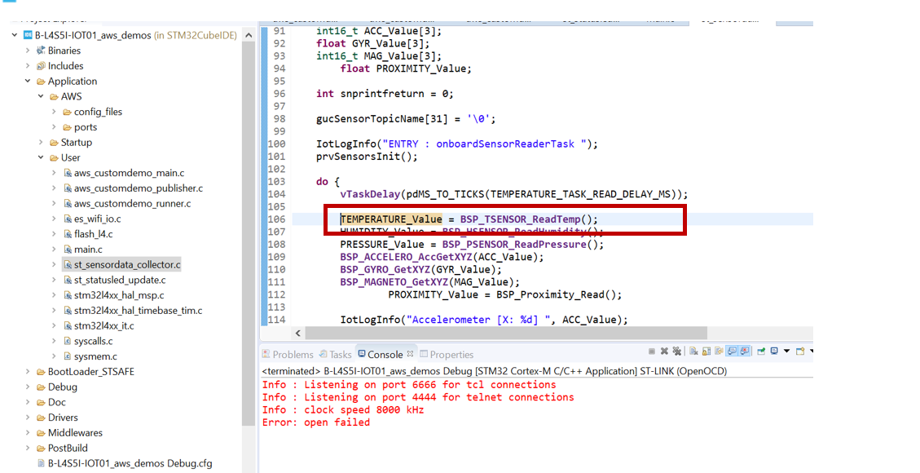Collapse the AWS folder
This screenshot has width=920, height=473.
(x=41, y=96)
